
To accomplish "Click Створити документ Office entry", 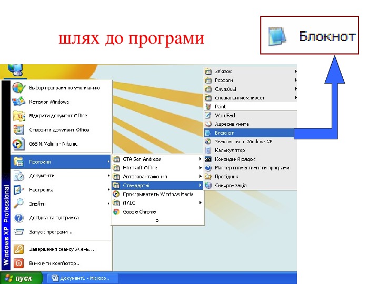I will click(x=61, y=130).
